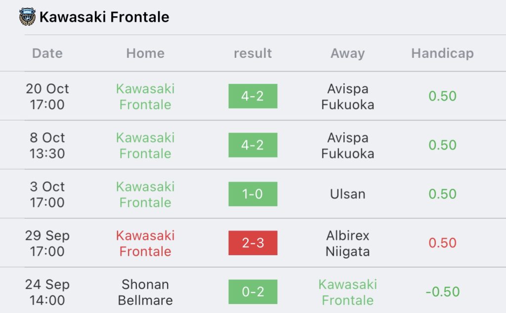Select the Albirex Niigata away team
506x313 pixels.
tap(347, 243)
